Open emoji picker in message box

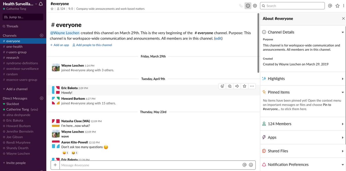251,165
